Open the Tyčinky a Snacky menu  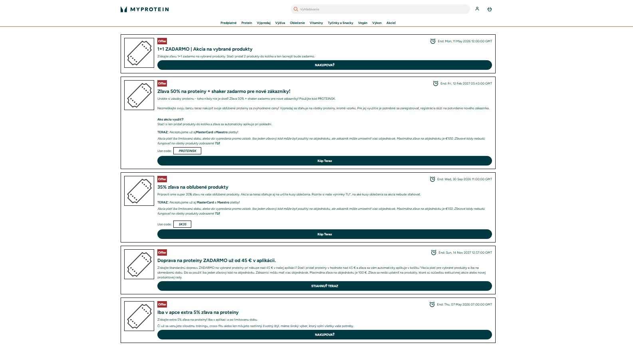[x=340, y=23]
